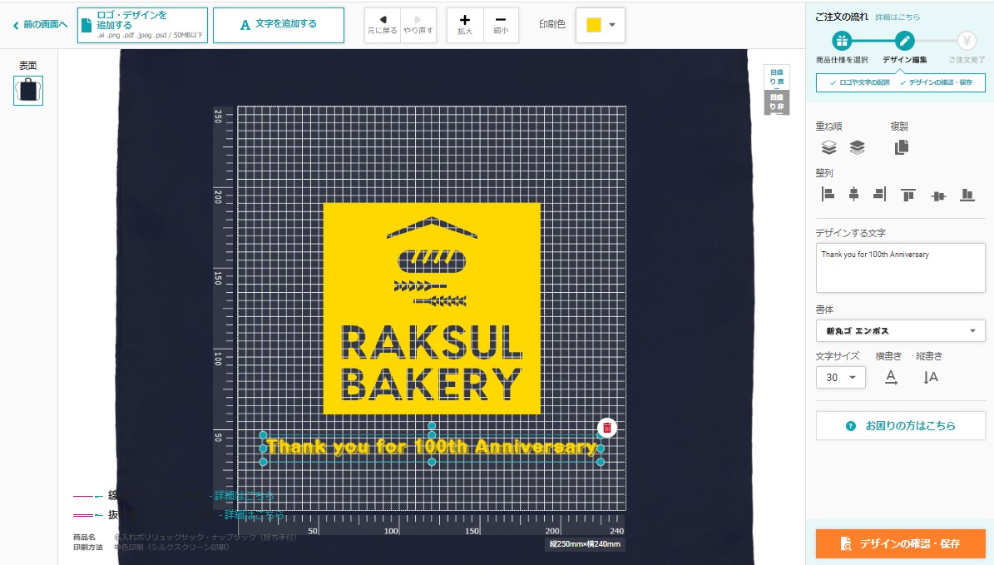
Task: Open 書体 font dropdown 新丸ゴ エンボス
Action: coord(900,331)
